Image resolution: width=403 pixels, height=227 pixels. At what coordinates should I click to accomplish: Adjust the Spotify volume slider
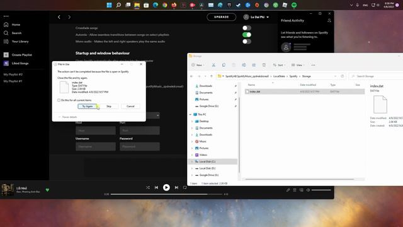click(321, 190)
